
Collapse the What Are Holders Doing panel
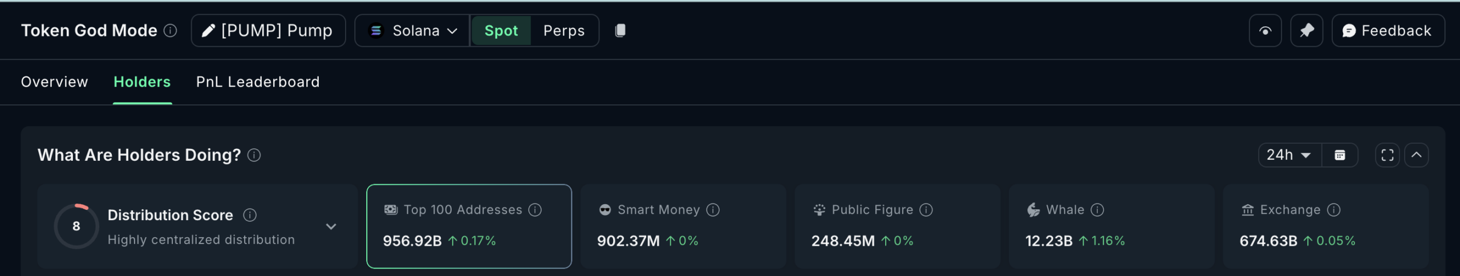(1416, 155)
